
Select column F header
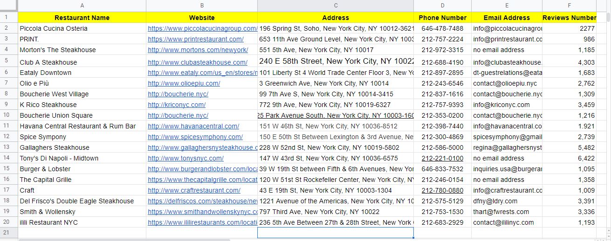pyautogui.click(x=569, y=6)
